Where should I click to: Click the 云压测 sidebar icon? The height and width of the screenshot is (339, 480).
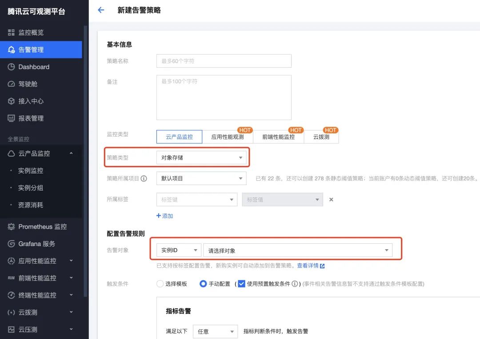(x=11, y=330)
